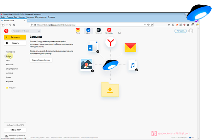Open the Вид menu

coord(16,17)
